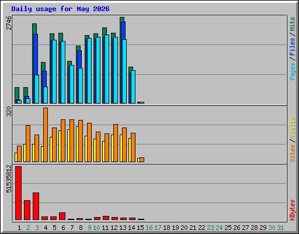299x234 pixels.
Task: Click day 17 on the x-axis
Action: pos(158,228)
